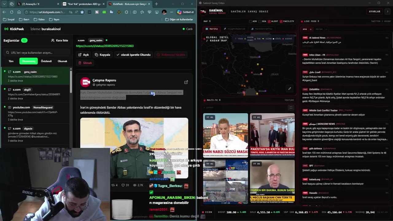Switch to the MarineTraffic tab
The image size is (393, 221).
click(x=262, y=29)
